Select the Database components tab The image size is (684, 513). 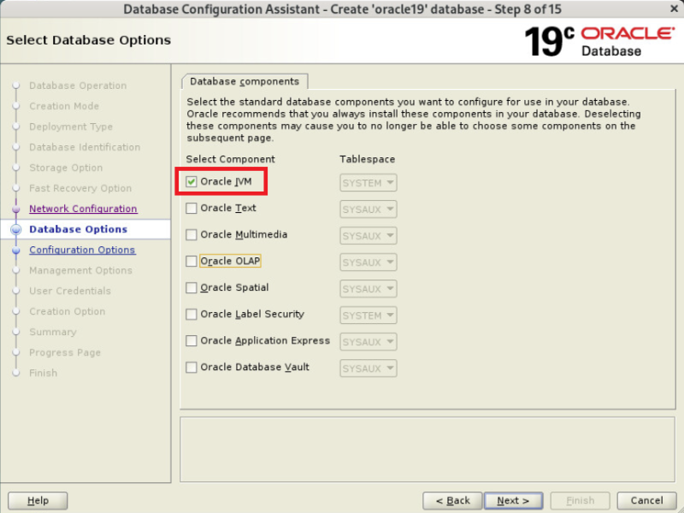[245, 81]
